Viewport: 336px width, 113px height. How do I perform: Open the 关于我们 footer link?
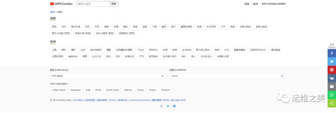point(78,100)
